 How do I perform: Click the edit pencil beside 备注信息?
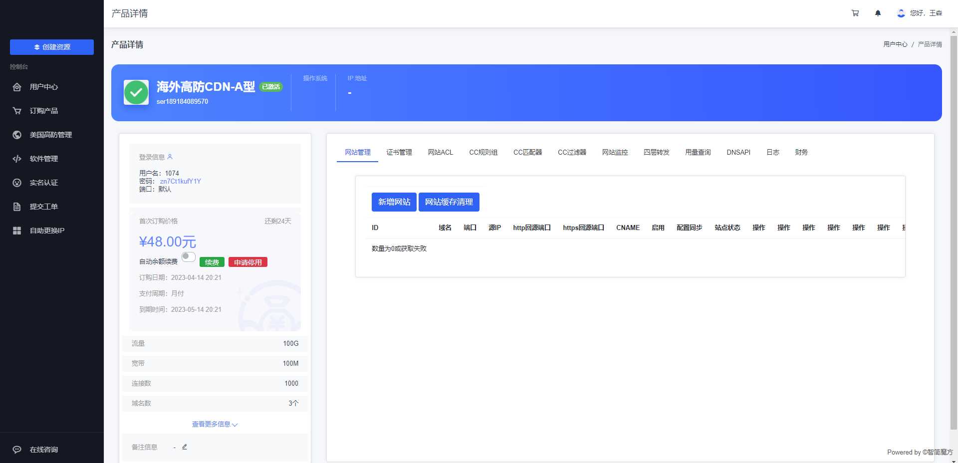click(185, 447)
